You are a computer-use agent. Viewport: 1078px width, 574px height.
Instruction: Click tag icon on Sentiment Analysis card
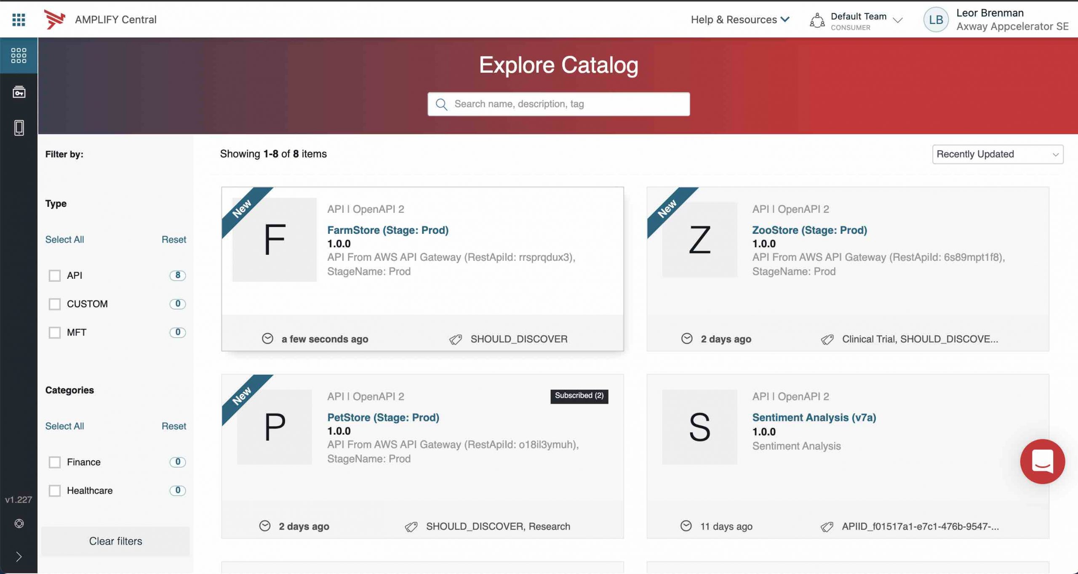click(x=827, y=527)
